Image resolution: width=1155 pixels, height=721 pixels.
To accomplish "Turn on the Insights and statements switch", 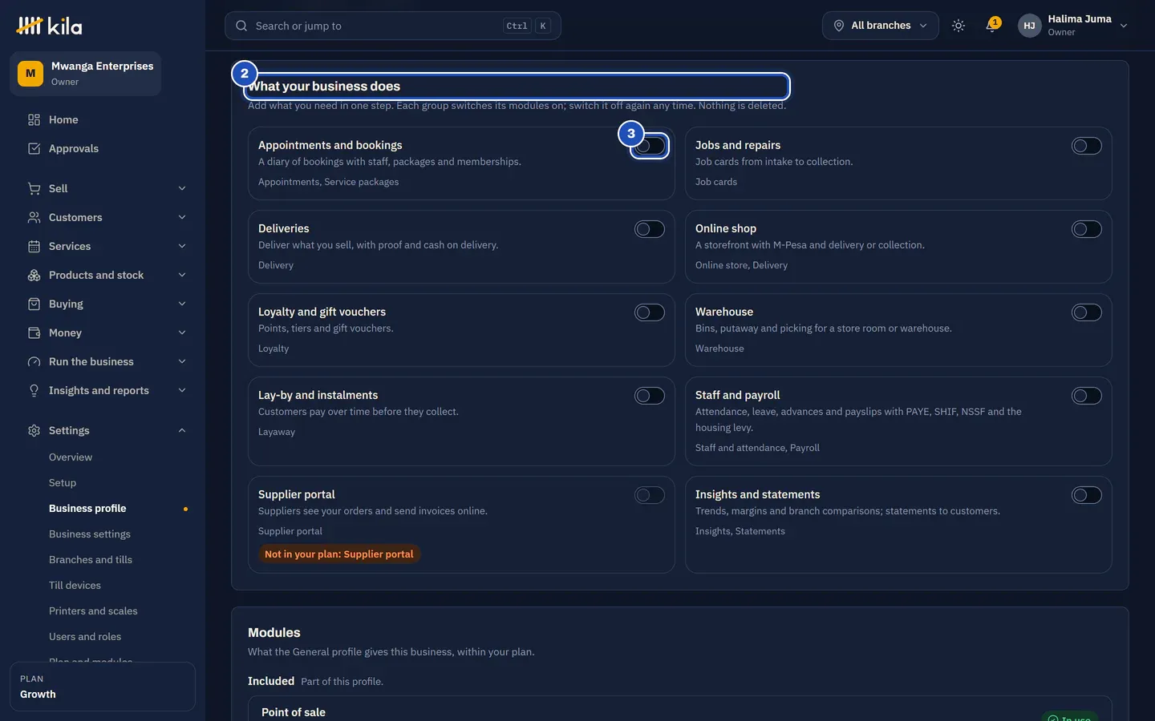I will click(x=1087, y=495).
